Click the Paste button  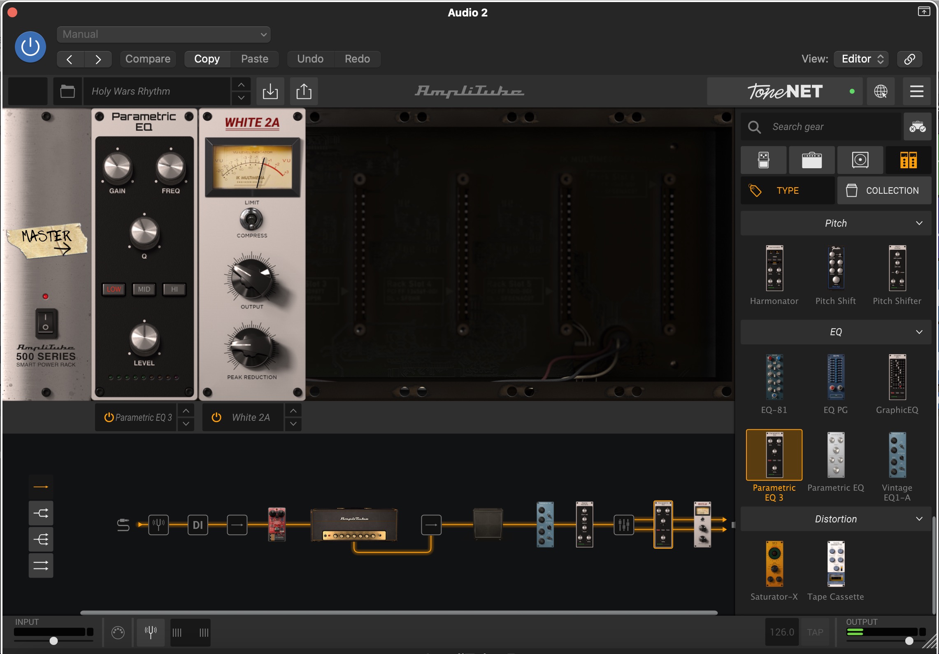tap(255, 59)
